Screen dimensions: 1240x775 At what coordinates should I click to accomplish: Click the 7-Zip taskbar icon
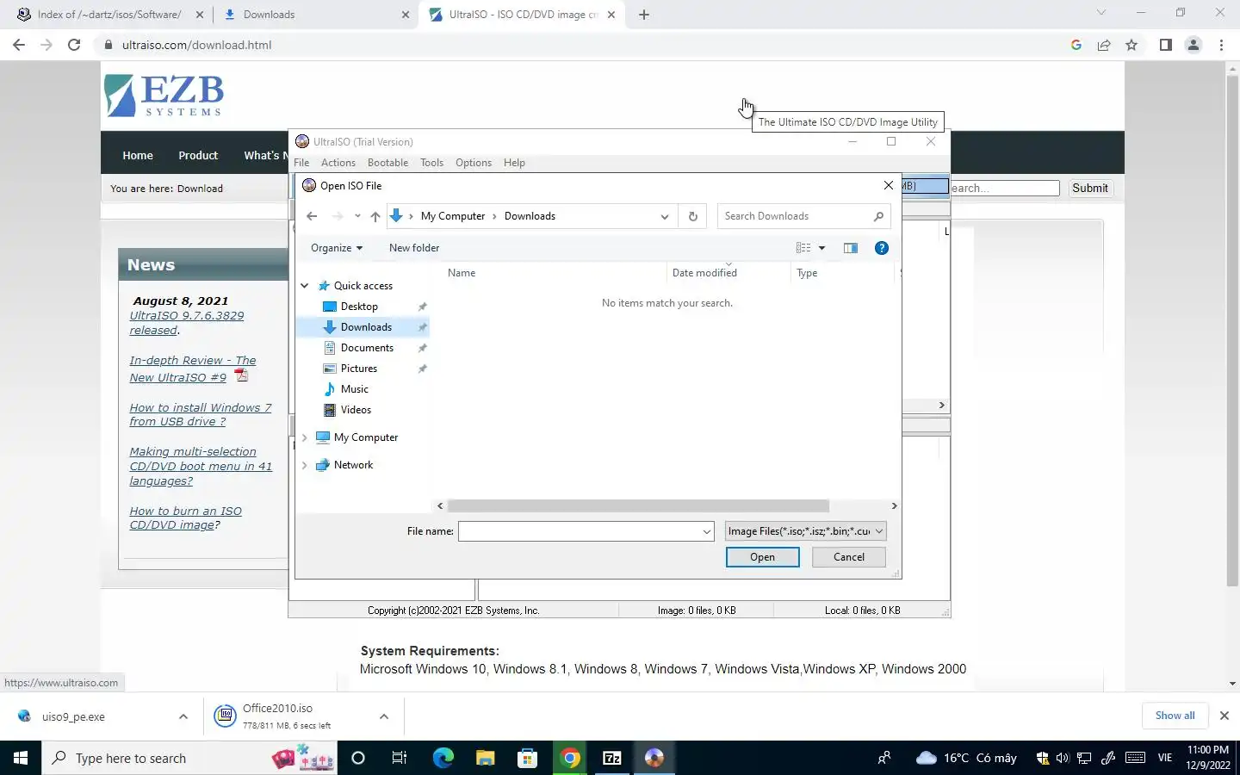click(x=612, y=758)
